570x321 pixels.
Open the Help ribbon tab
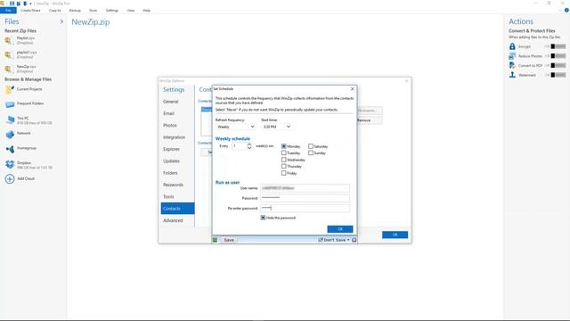coord(146,11)
